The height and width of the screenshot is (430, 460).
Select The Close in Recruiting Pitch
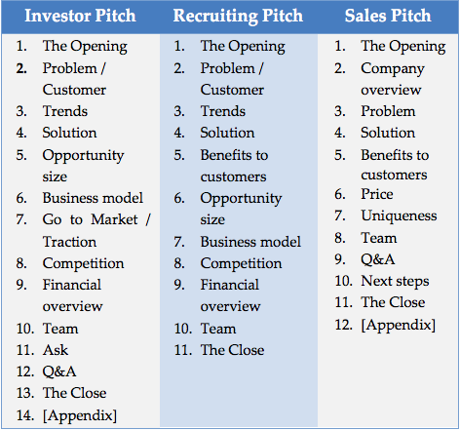click(232, 350)
